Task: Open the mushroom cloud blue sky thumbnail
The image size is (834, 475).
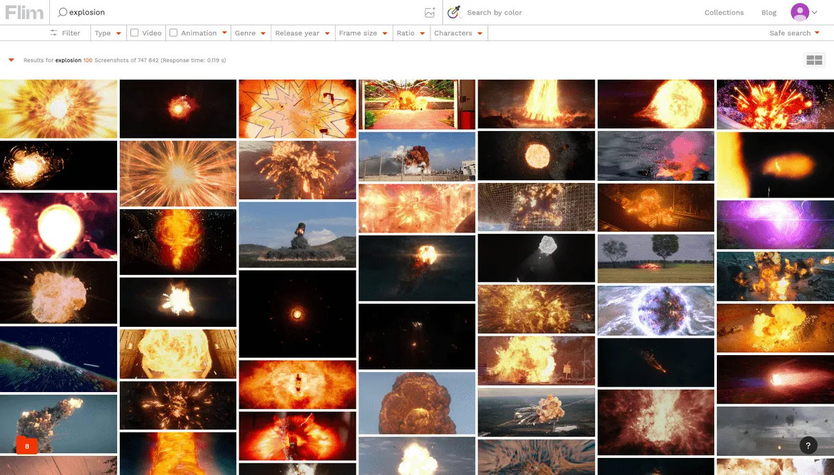Action: point(417,403)
